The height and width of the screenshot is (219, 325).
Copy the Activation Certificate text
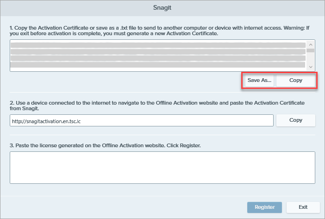295,81
